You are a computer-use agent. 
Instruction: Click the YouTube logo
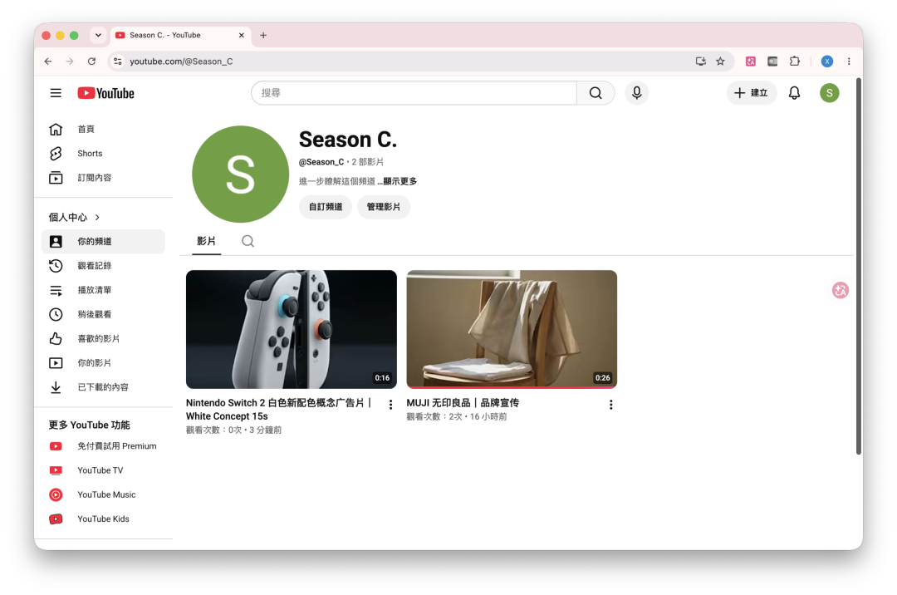click(x=105, y=93)
